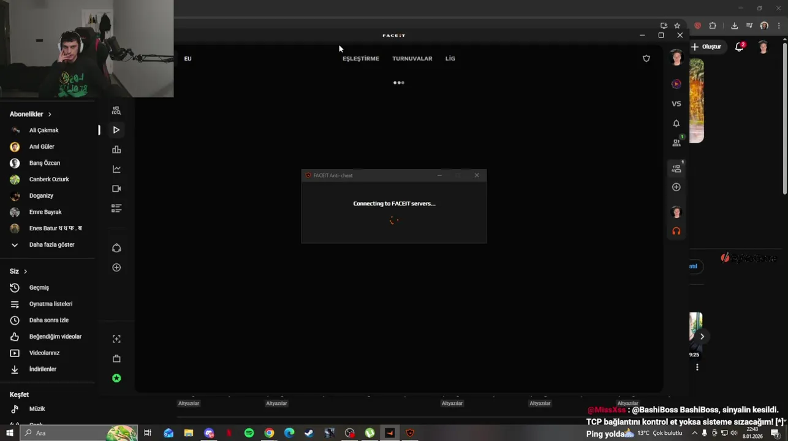Click the clubs circle icon in FACEIT sidebar

click(116, 248)
